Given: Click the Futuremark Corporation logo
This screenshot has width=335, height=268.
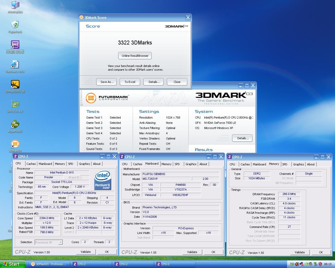Looking at the screenshot, I should pos(107,98).
